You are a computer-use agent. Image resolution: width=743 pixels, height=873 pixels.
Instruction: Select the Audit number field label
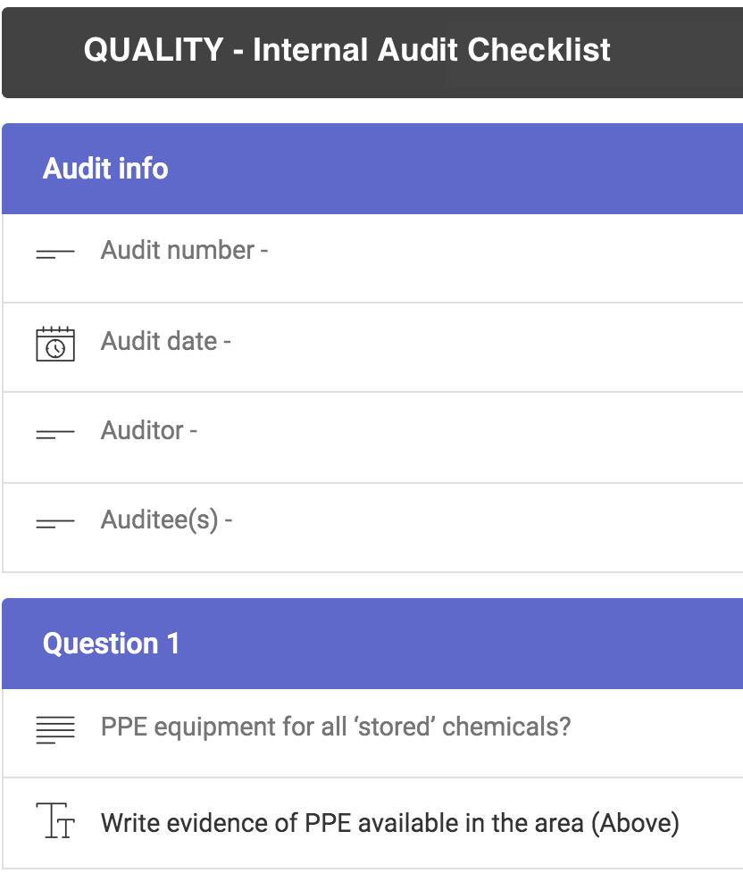[184, 251]
